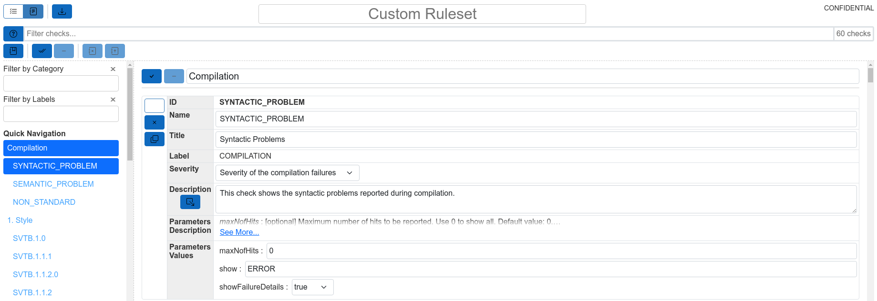Switch to detailed view mode

pos(32,11)
